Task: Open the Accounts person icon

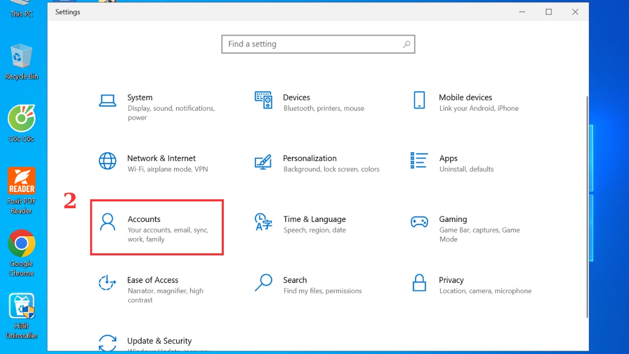Action: coord(107,222)
